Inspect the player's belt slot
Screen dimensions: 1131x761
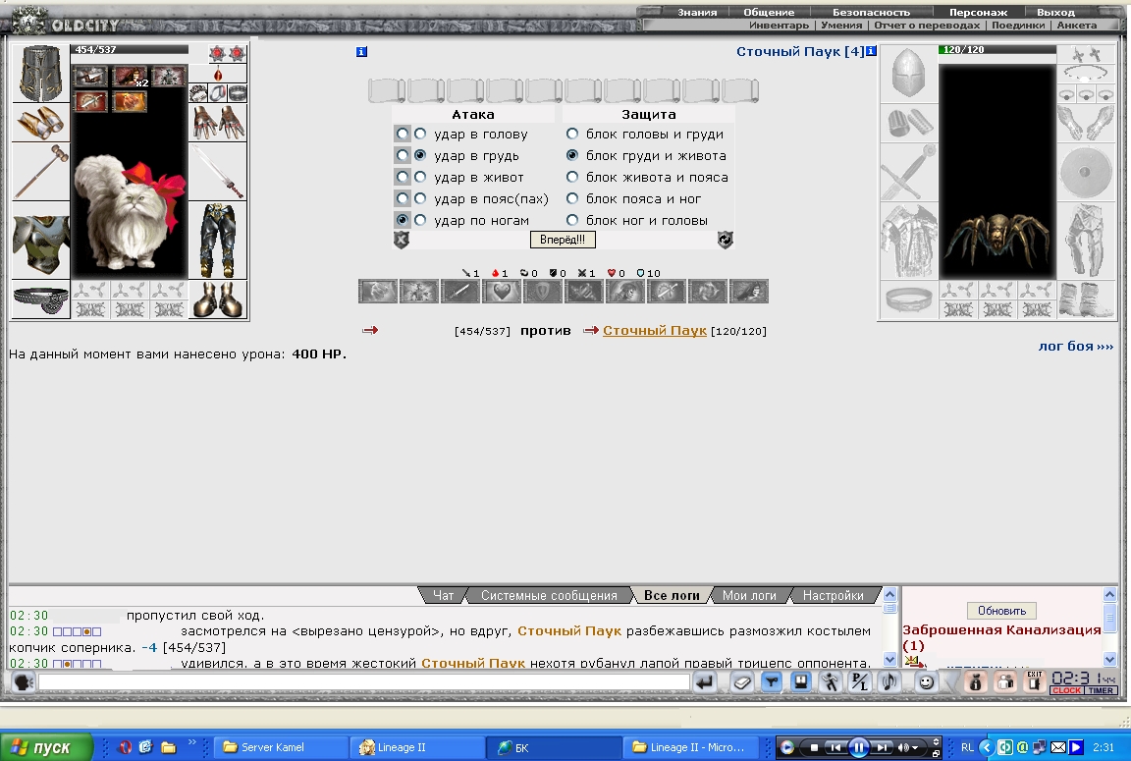click(40, 299)
